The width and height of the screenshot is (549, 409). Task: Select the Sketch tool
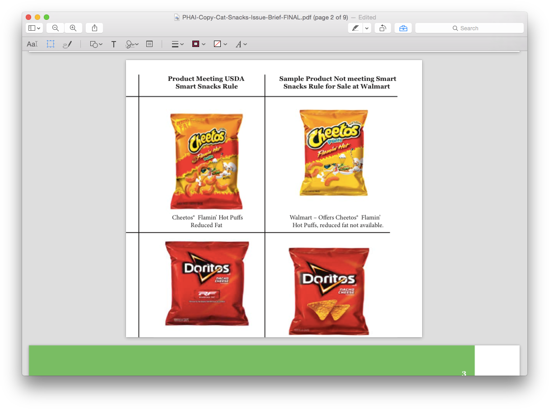[x=67, y=44]
